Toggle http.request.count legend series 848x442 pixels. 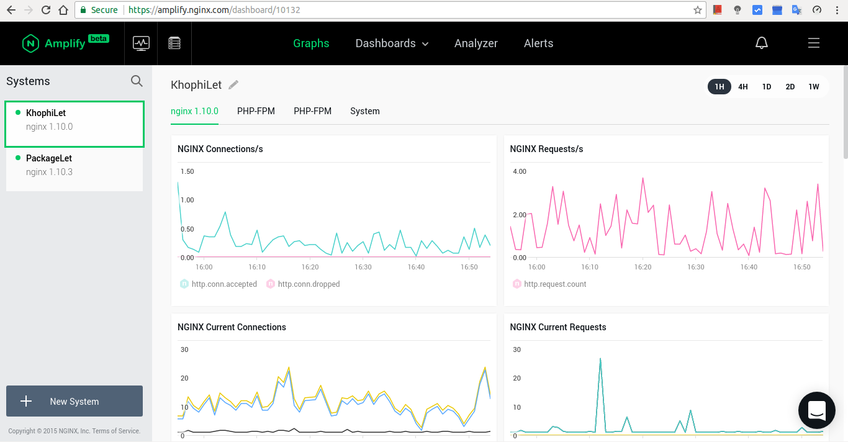(x=549, y=284)
